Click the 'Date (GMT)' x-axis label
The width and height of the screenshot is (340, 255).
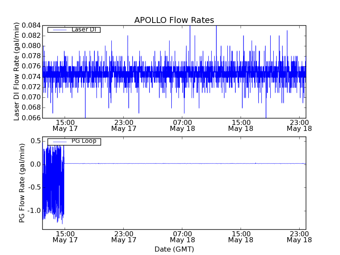[174, 249]
